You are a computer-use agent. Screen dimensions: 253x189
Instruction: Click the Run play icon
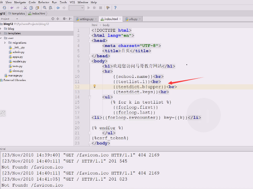88,8
